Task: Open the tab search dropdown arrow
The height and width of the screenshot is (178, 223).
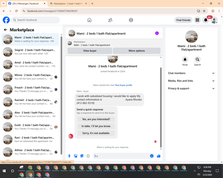Action: pos(4,4)
